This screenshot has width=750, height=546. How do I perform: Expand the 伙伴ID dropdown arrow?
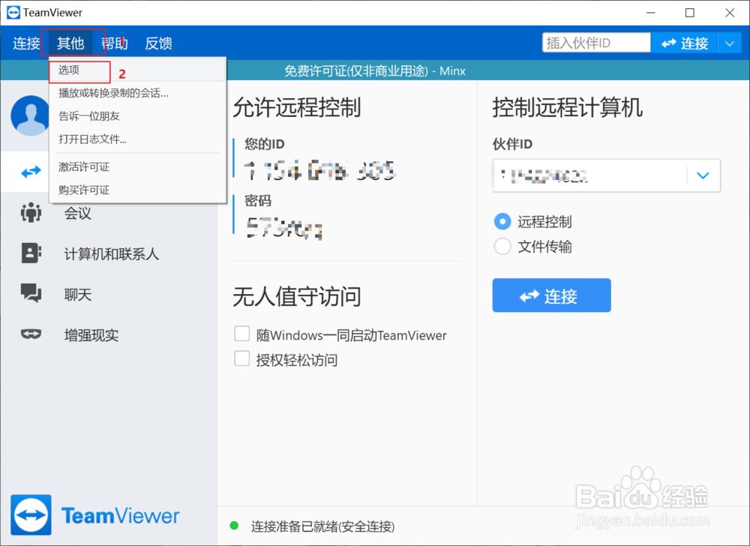(703, 175)
